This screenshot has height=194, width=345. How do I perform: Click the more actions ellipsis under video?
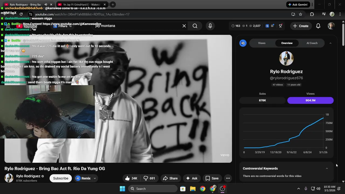click(228, 178)
